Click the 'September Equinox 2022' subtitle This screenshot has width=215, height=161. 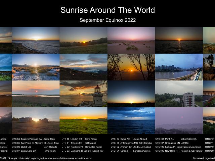(x=107, y=20)
